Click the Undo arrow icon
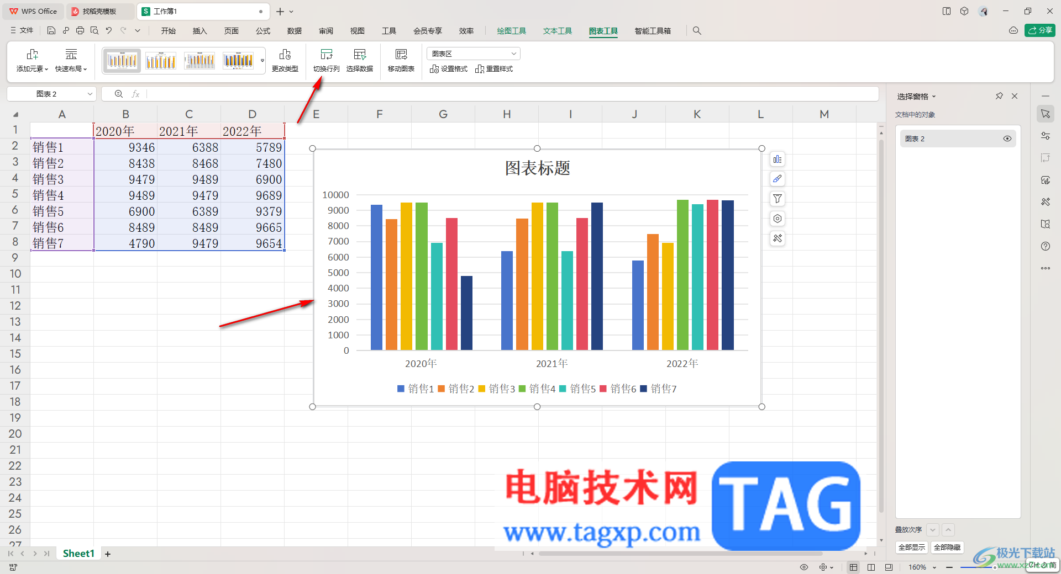This screenshot has height=574, width=1061. [x=109, y=31]
